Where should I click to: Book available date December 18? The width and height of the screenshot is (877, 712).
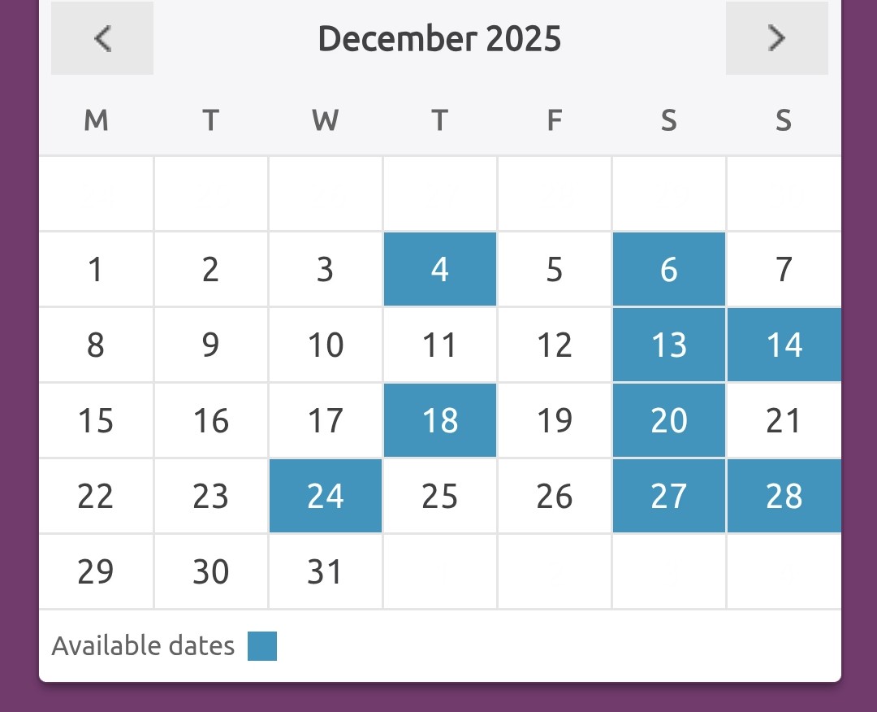pyautogui.click(x=439, y=420)
